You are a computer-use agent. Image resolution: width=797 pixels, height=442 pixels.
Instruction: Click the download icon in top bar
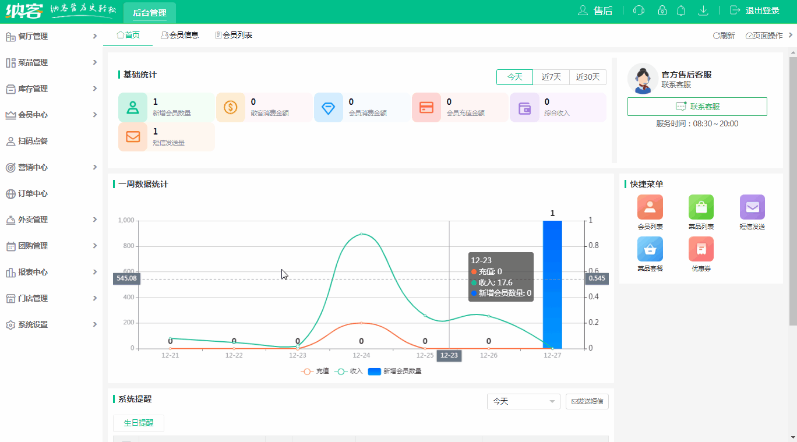pos(703,10)
